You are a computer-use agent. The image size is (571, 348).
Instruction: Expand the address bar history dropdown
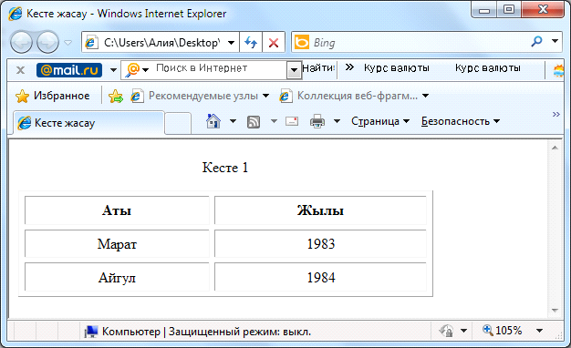pos(231,43)
